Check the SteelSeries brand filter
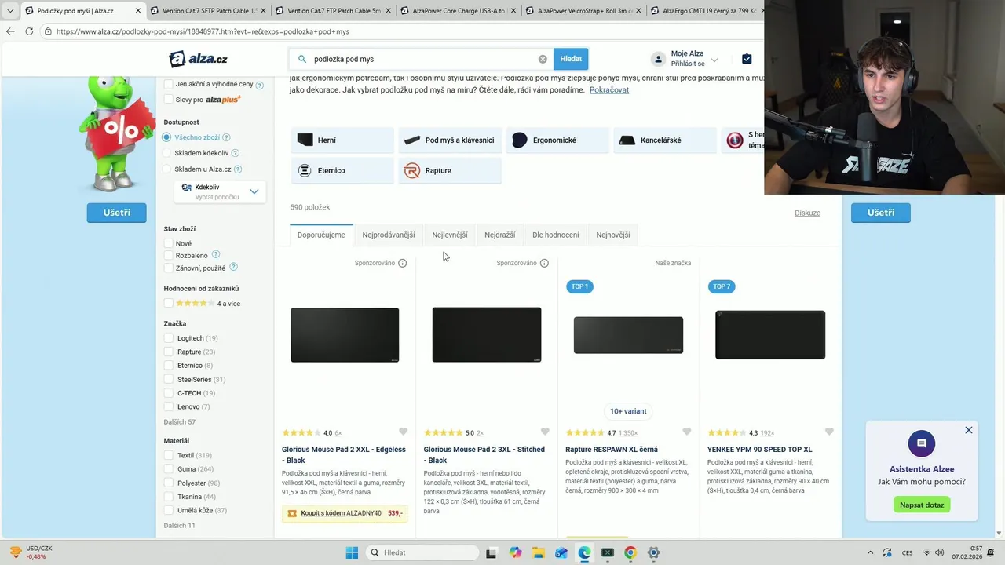 (x=168, y=379)
